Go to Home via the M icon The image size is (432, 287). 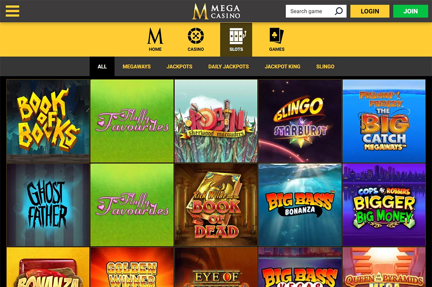tap(155, 36)
